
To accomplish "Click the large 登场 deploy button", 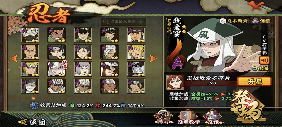I will (249, 106).
